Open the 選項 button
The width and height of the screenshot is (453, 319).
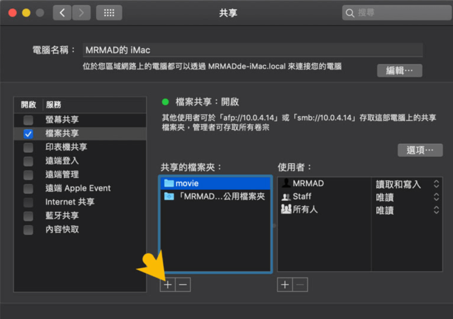(x=420, y=150)
